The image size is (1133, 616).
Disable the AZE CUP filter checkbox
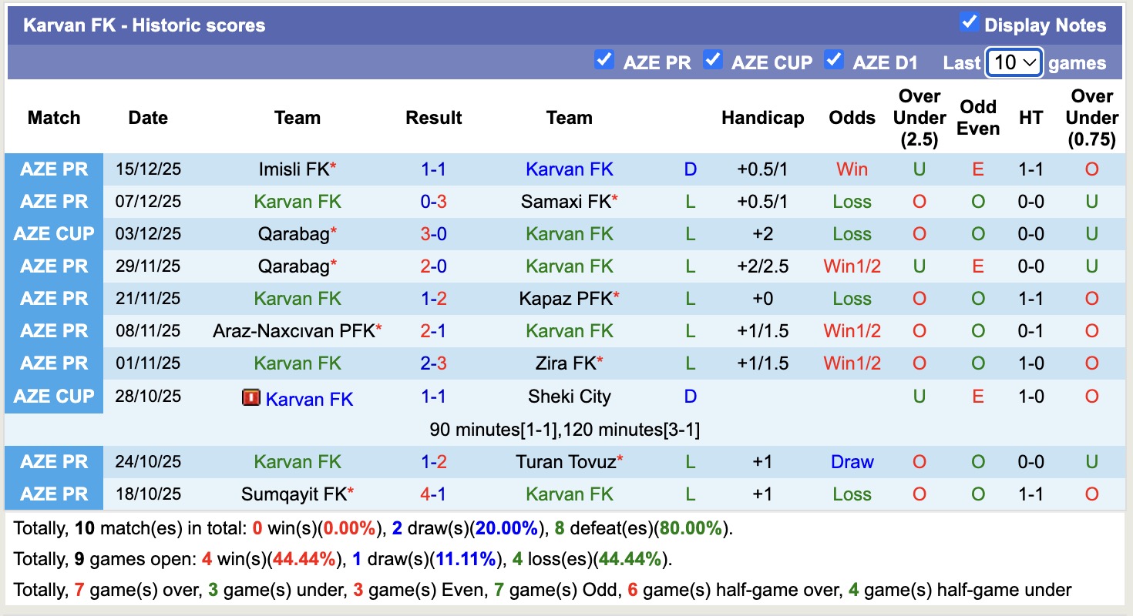tap(713, 60)
